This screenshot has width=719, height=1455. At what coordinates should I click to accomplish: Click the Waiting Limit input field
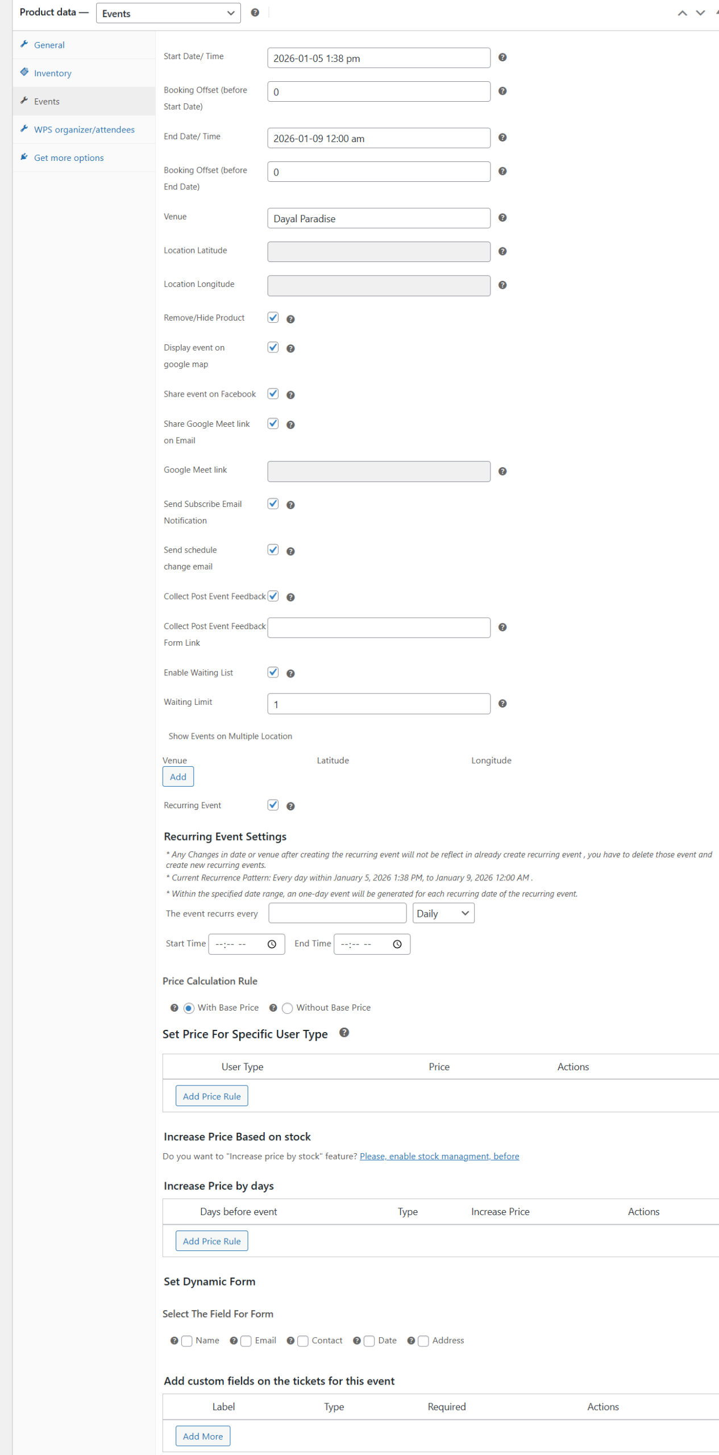(x=379, y=704)
